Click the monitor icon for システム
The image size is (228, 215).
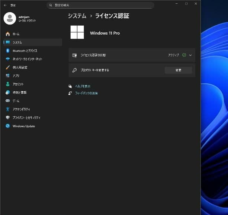(x=8, y=42)
